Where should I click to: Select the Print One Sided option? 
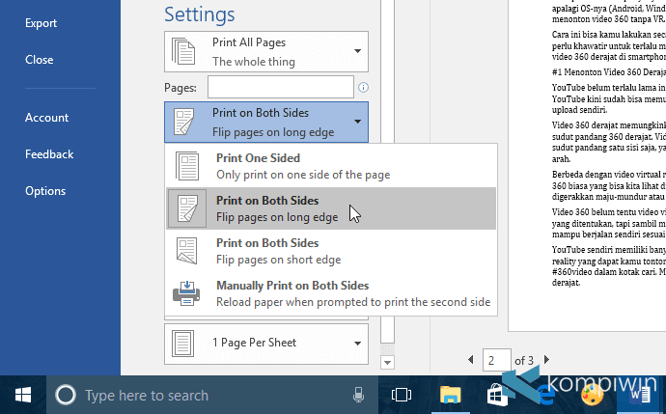(x=331, y=166)
